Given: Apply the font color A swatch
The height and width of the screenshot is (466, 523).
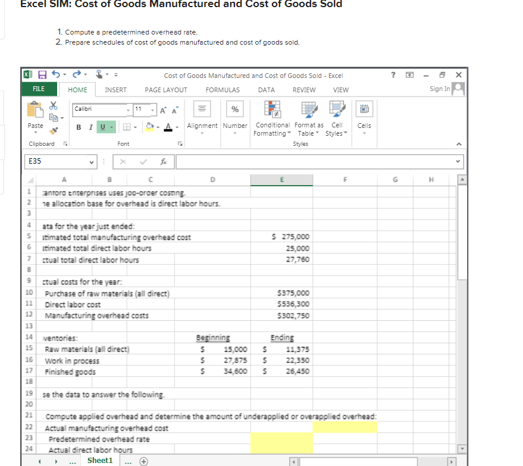Looking at the screenshot, I should pos(168,127).
